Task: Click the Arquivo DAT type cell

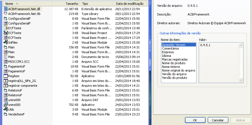Action: (90, 100)
